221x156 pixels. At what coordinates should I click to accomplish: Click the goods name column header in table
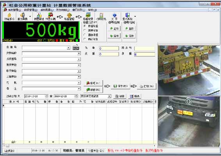(100, 102)
